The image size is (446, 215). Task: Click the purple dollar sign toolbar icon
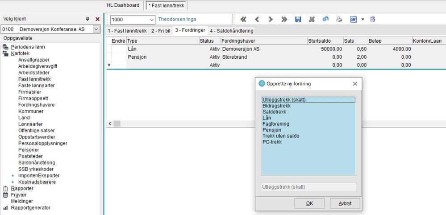(x=373, y=19)
